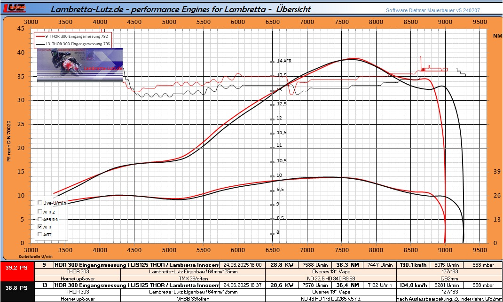The height and width of the screenshot is (302, 503).
Task: Click the standalone QS2mm cell
Action: tap(449, 278)
